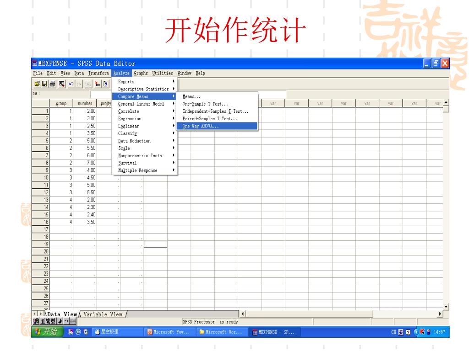
Task: Click the Go to Chart toolbar icon
Action: click(x=88, y=84)
